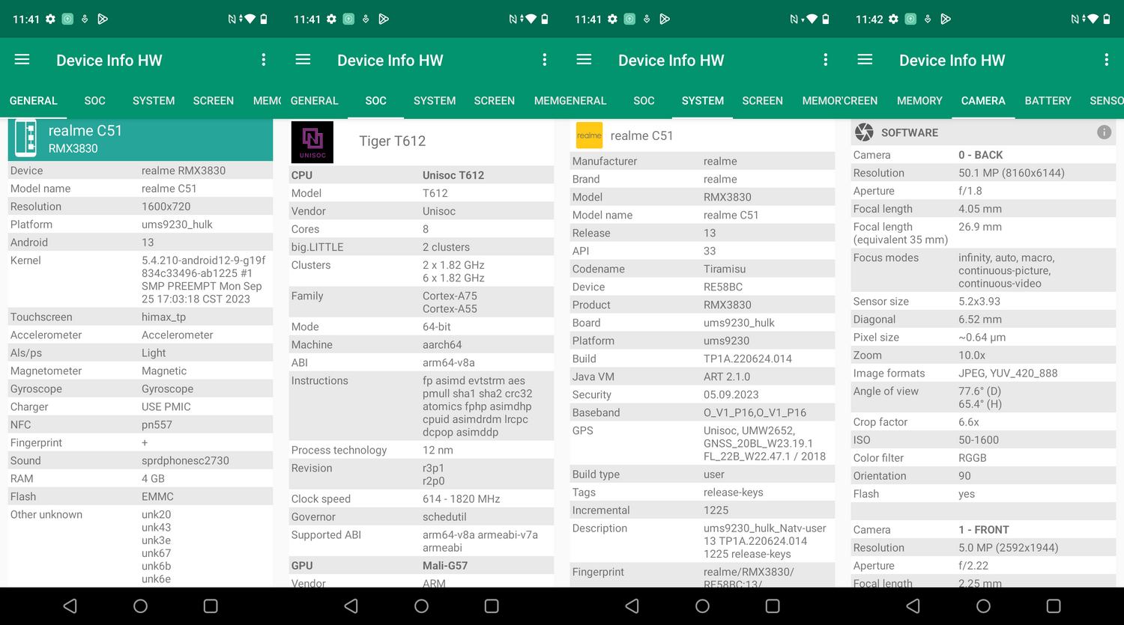Image resolution: width=1124 pixels, height=625 pixels.
Task: Tap Android back button below the SYSTEM screen
Action: point(632,606)
